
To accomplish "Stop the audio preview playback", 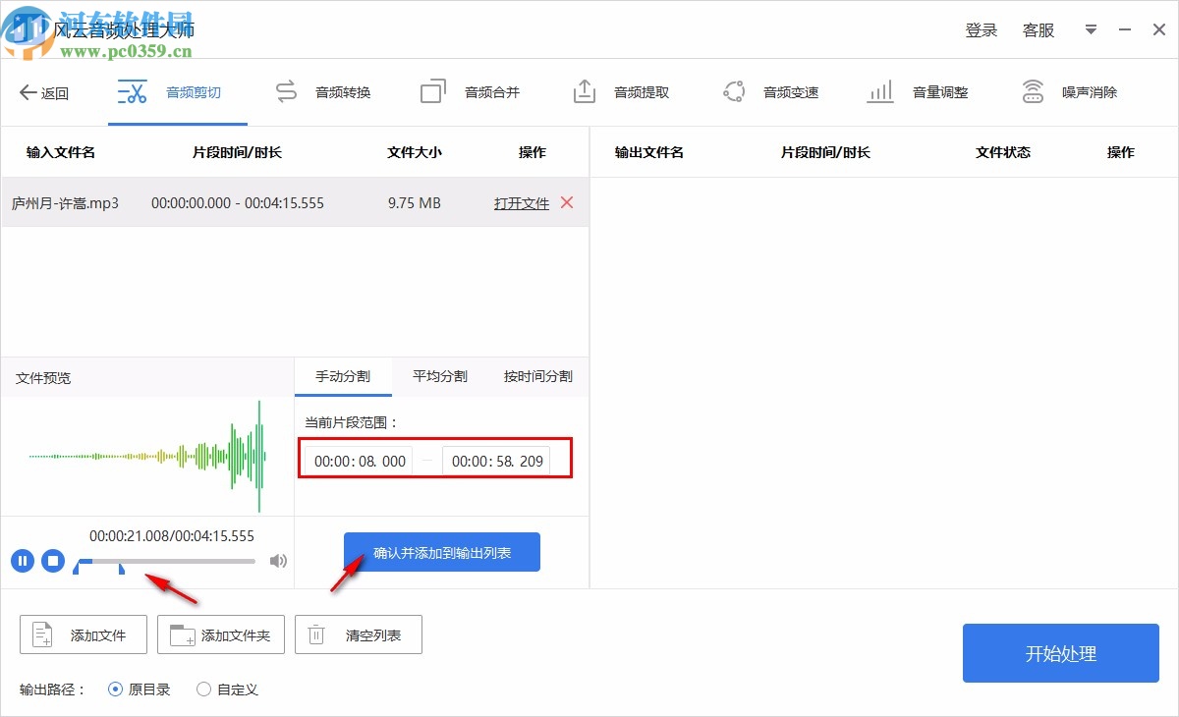I will [x=51, y=561].
